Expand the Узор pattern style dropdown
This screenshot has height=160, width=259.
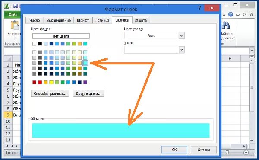tap(181, 50)
